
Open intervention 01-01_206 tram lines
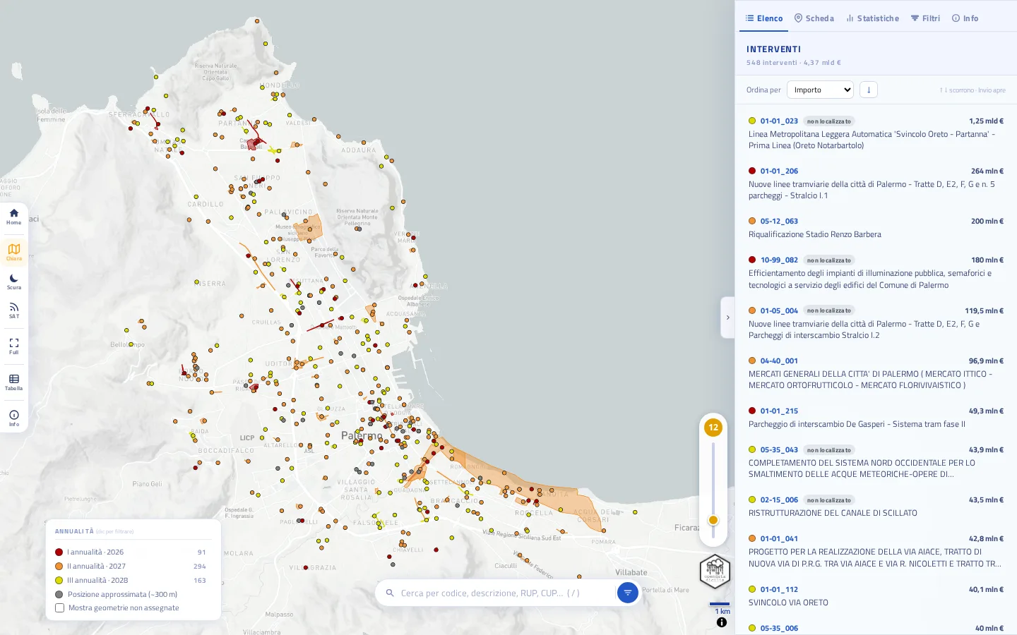click(x=876, y=183)
